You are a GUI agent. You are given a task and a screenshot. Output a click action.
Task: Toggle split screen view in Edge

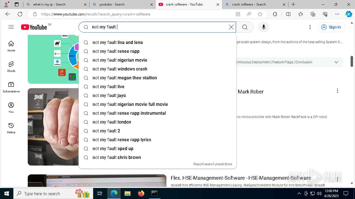pos(288,14)
